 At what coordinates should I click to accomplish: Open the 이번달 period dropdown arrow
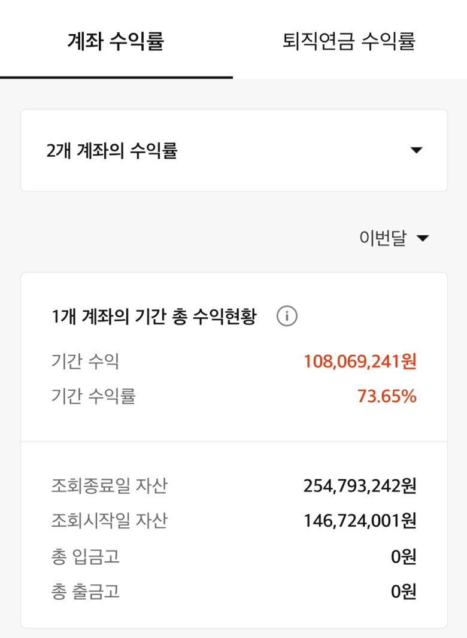pos(423,238)
